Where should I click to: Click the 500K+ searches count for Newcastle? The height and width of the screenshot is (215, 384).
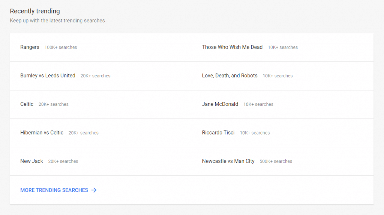[276, 162]
